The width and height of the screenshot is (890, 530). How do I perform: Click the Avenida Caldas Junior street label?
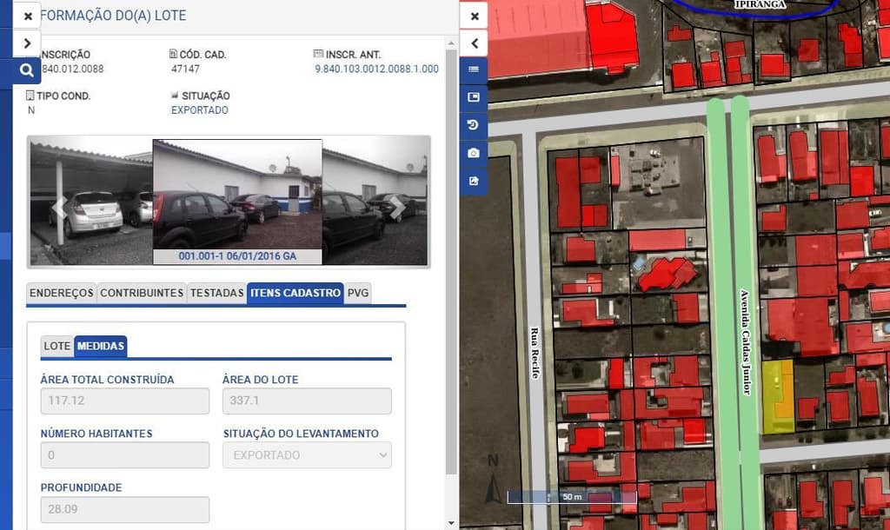tap(745, 341)
